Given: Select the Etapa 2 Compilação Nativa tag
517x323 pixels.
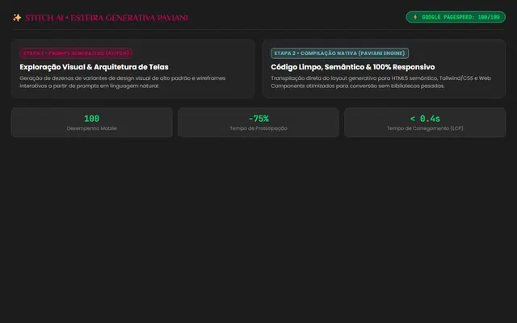Looking at the screenshot, I should [339, 53].
